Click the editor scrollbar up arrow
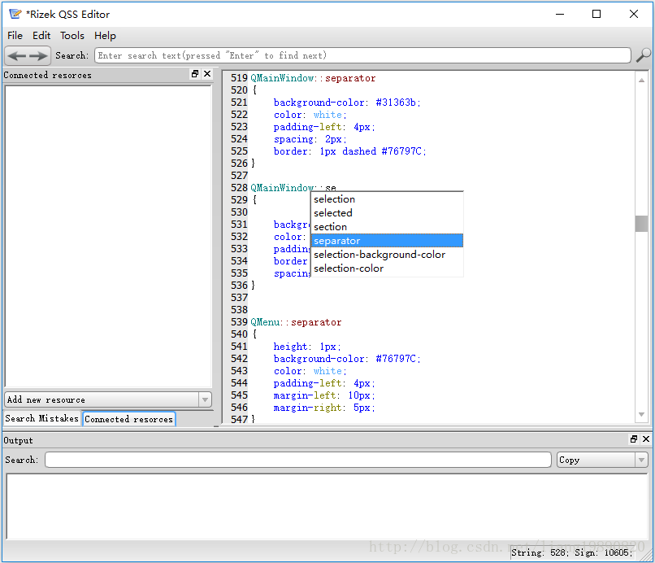Image resolution: width=655 pixels, height=563 pixels. click(x=641, y=80)
